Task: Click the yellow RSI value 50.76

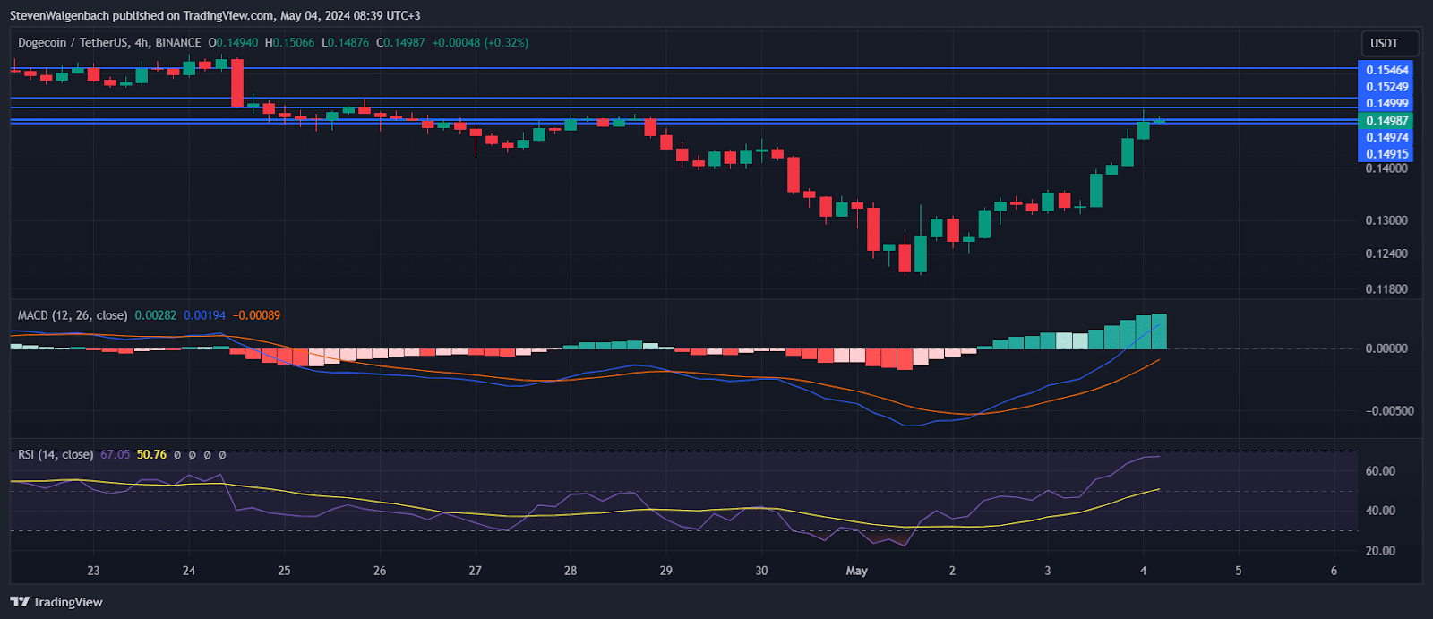Action: [151, 454]
